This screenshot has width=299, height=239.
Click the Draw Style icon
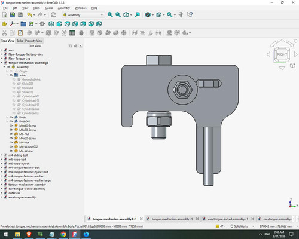(148, 15)
